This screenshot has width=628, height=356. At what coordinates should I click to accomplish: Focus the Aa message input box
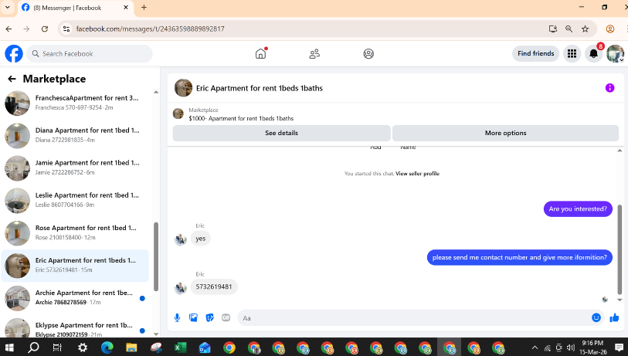pos(415,318)
